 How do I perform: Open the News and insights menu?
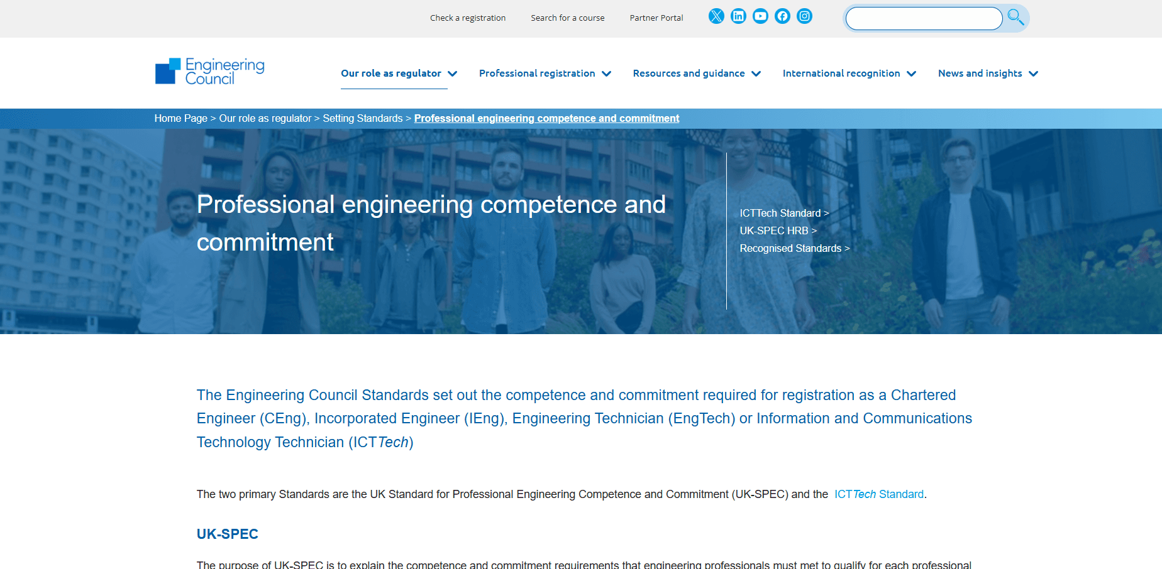[980, 73]
